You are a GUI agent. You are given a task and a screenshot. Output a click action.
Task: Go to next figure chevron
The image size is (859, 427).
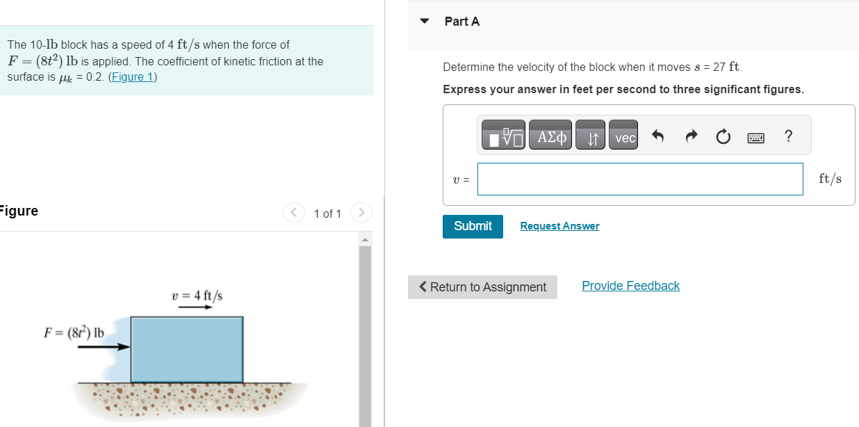361,212
